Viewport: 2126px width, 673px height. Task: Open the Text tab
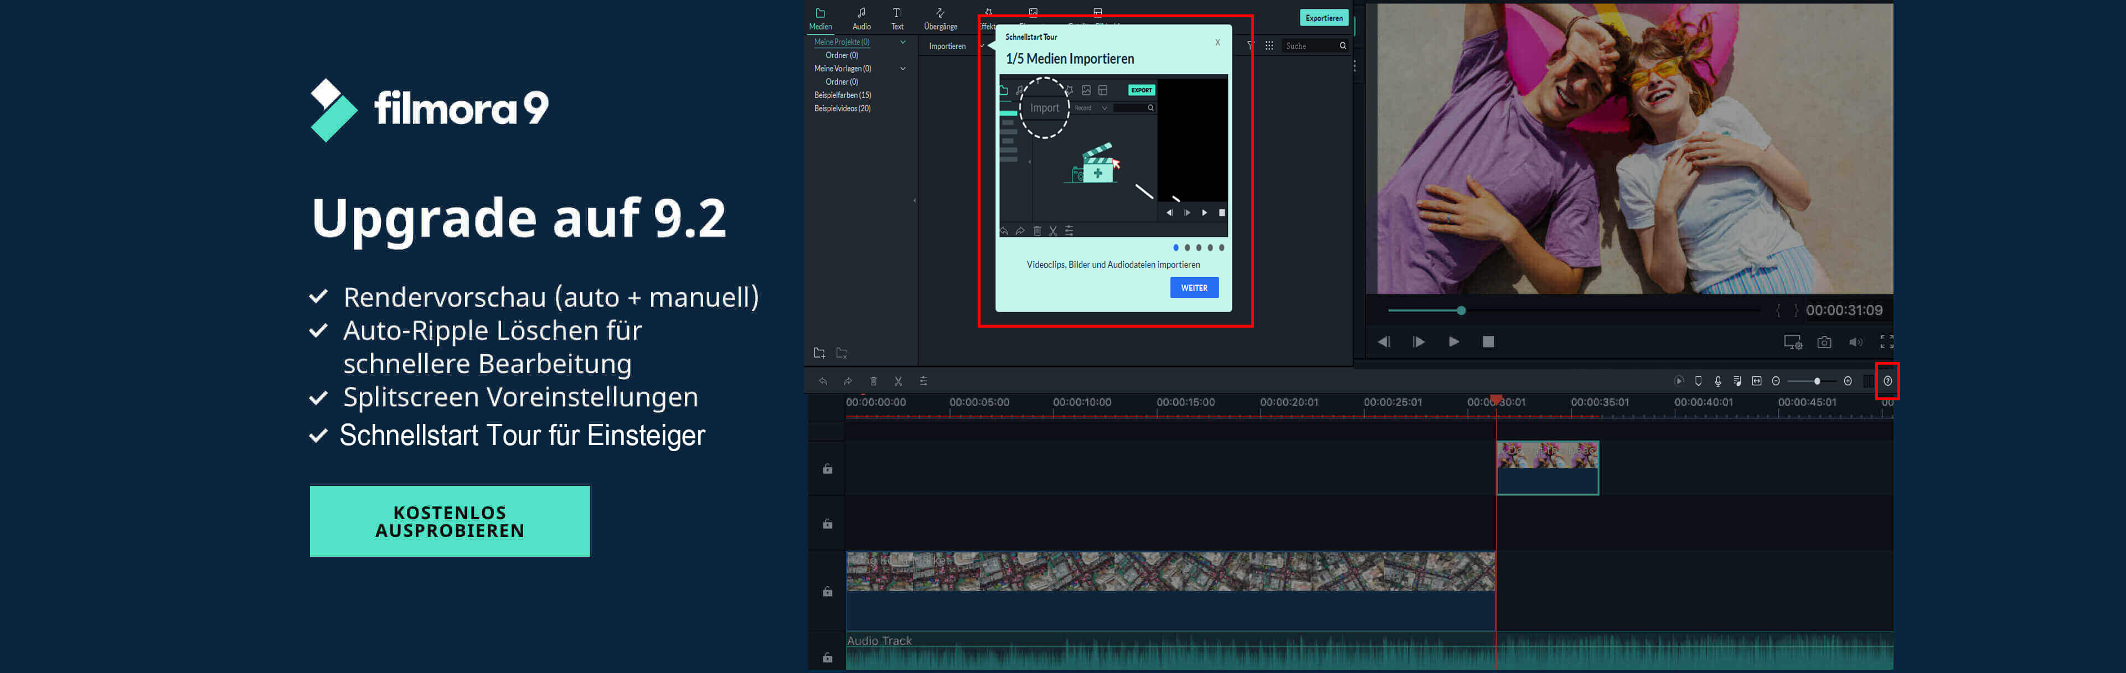tap(897, 19)
